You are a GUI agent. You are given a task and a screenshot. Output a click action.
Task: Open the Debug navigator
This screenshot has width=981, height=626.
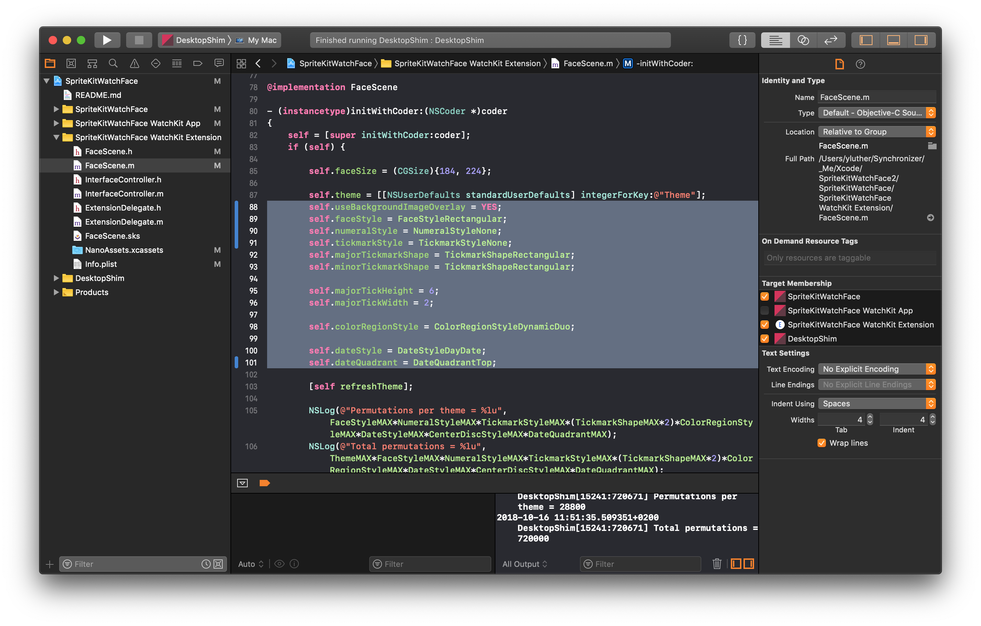tap(177, 63)
